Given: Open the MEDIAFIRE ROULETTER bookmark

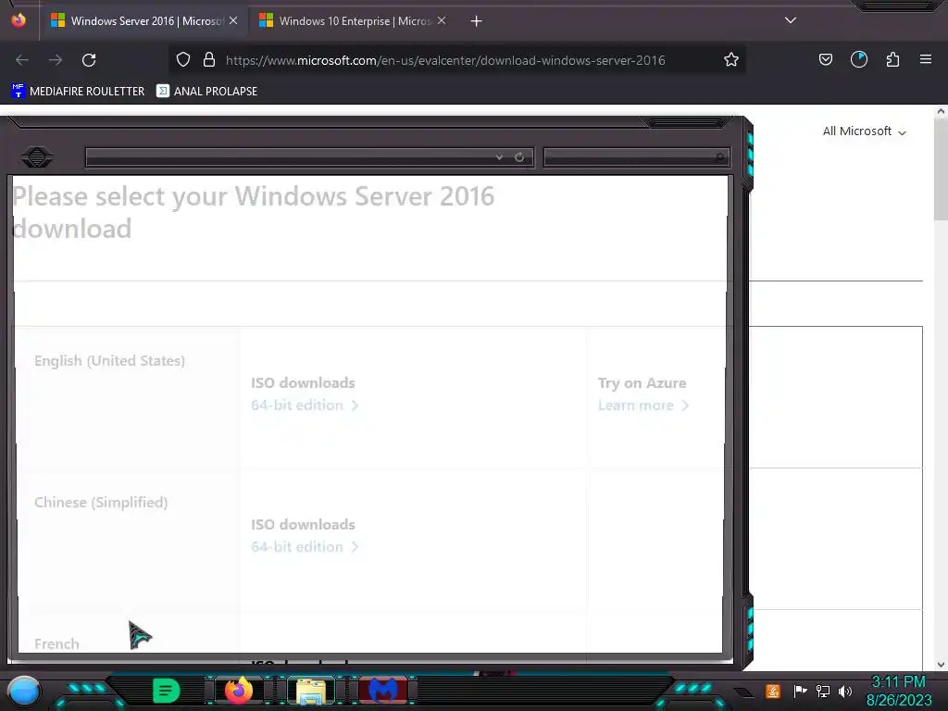Looking at the screenshot, I should (78, 92).
